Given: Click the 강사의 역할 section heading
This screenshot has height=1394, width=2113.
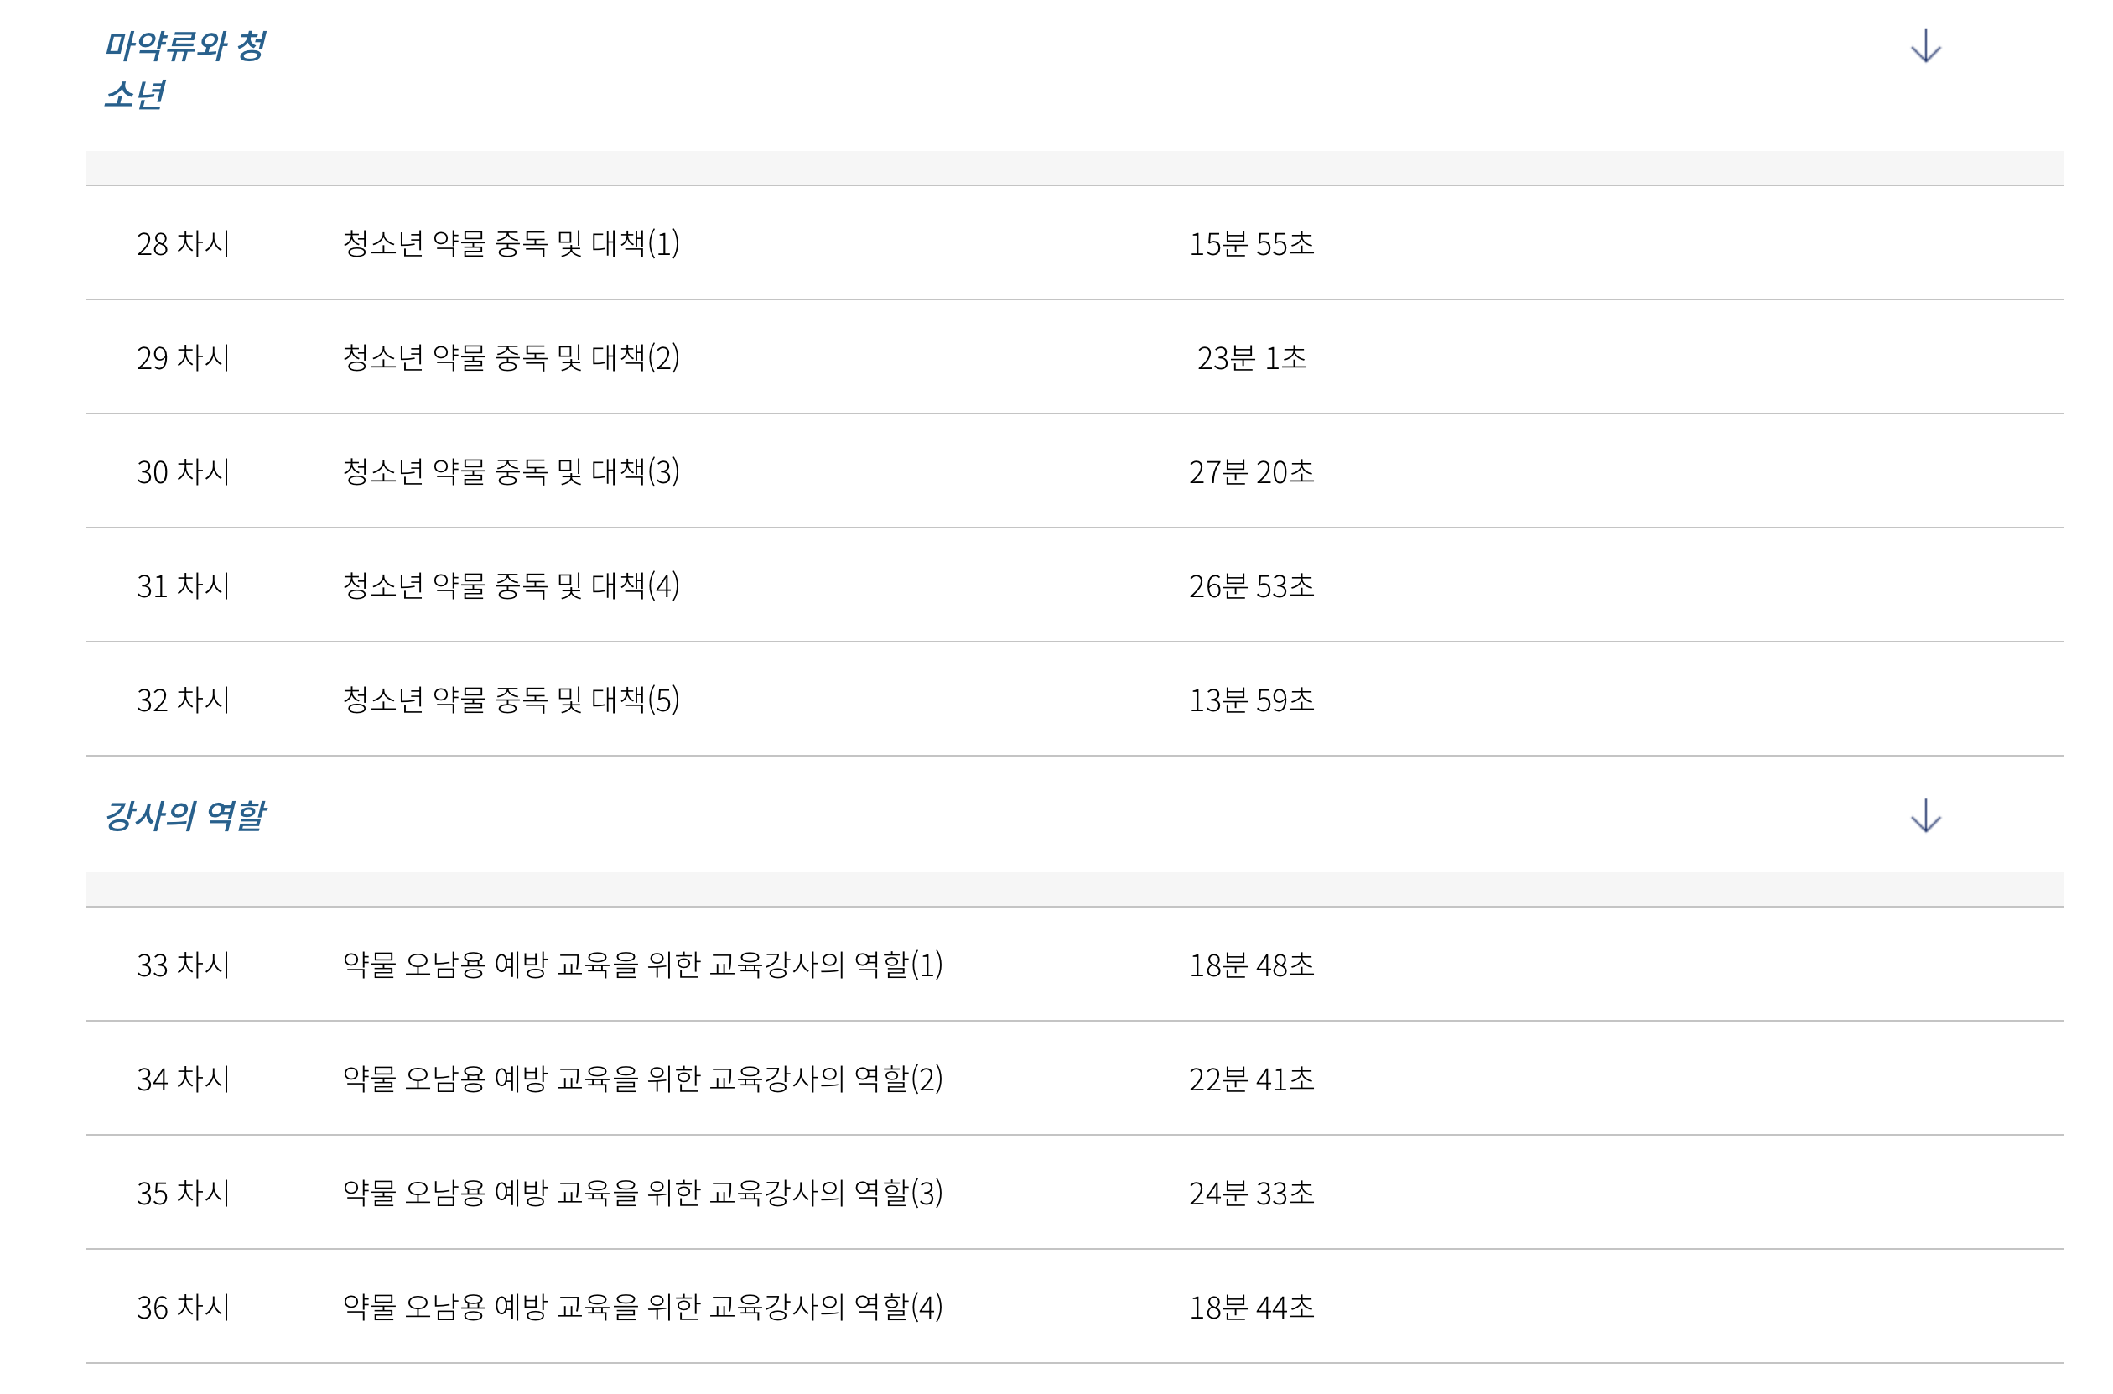Looking at the screenshot, I should pos(184,815).
